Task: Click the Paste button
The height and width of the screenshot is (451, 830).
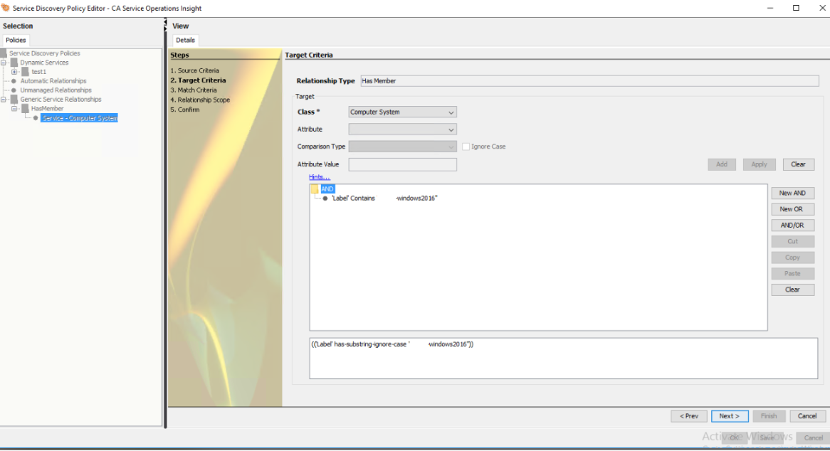Action: pyautogui.click(x=792, y=274)
